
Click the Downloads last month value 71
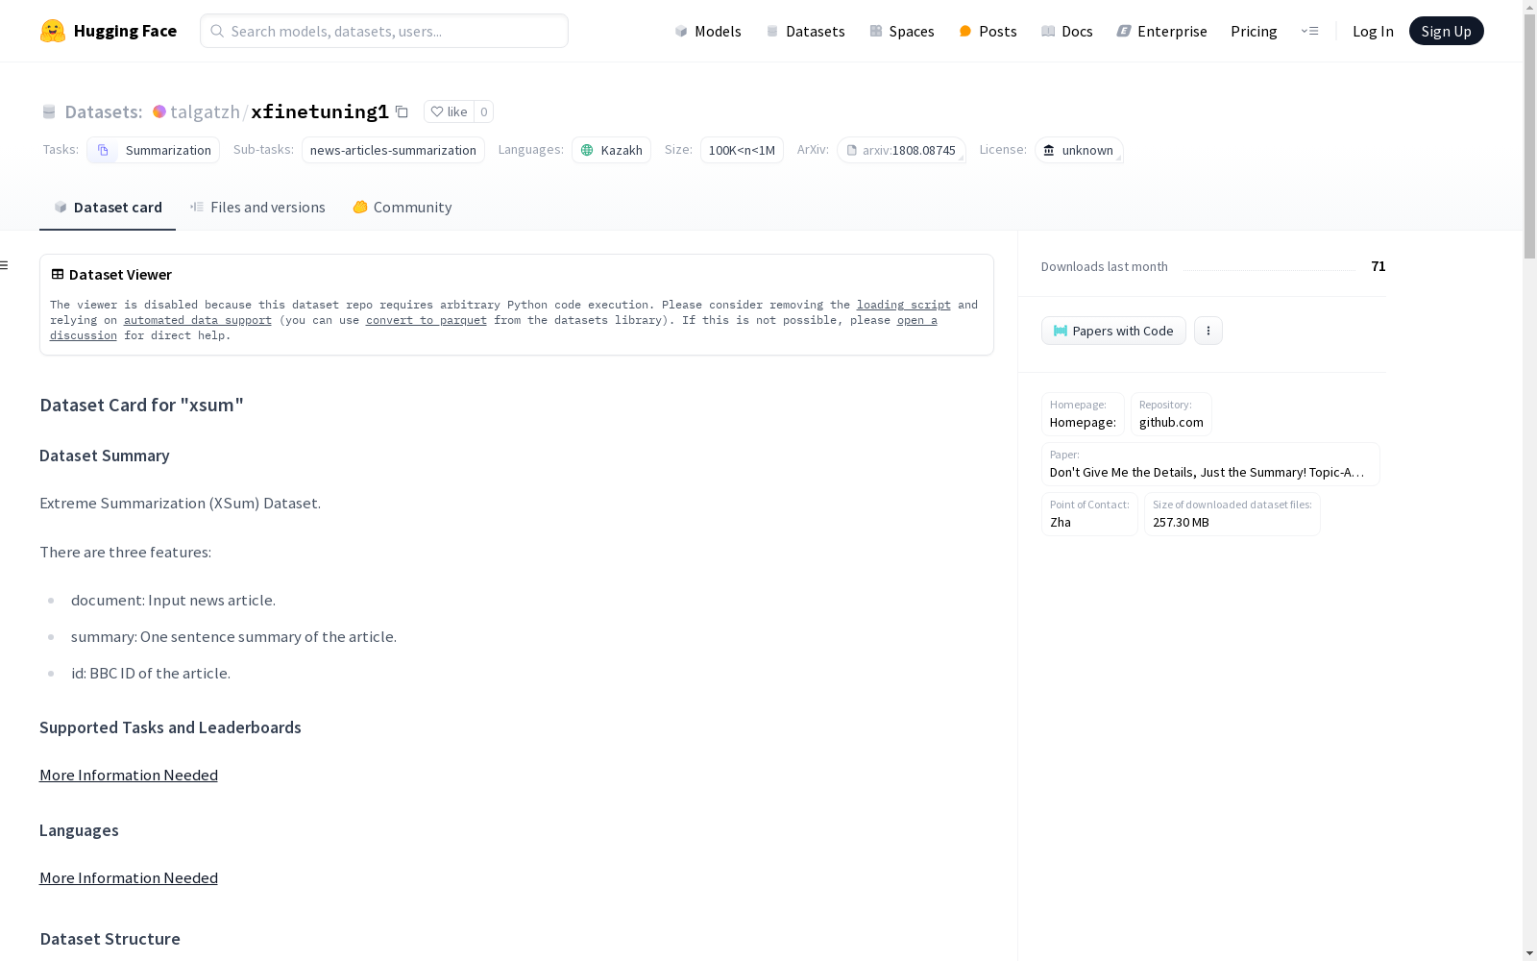tap(1378, 266)
